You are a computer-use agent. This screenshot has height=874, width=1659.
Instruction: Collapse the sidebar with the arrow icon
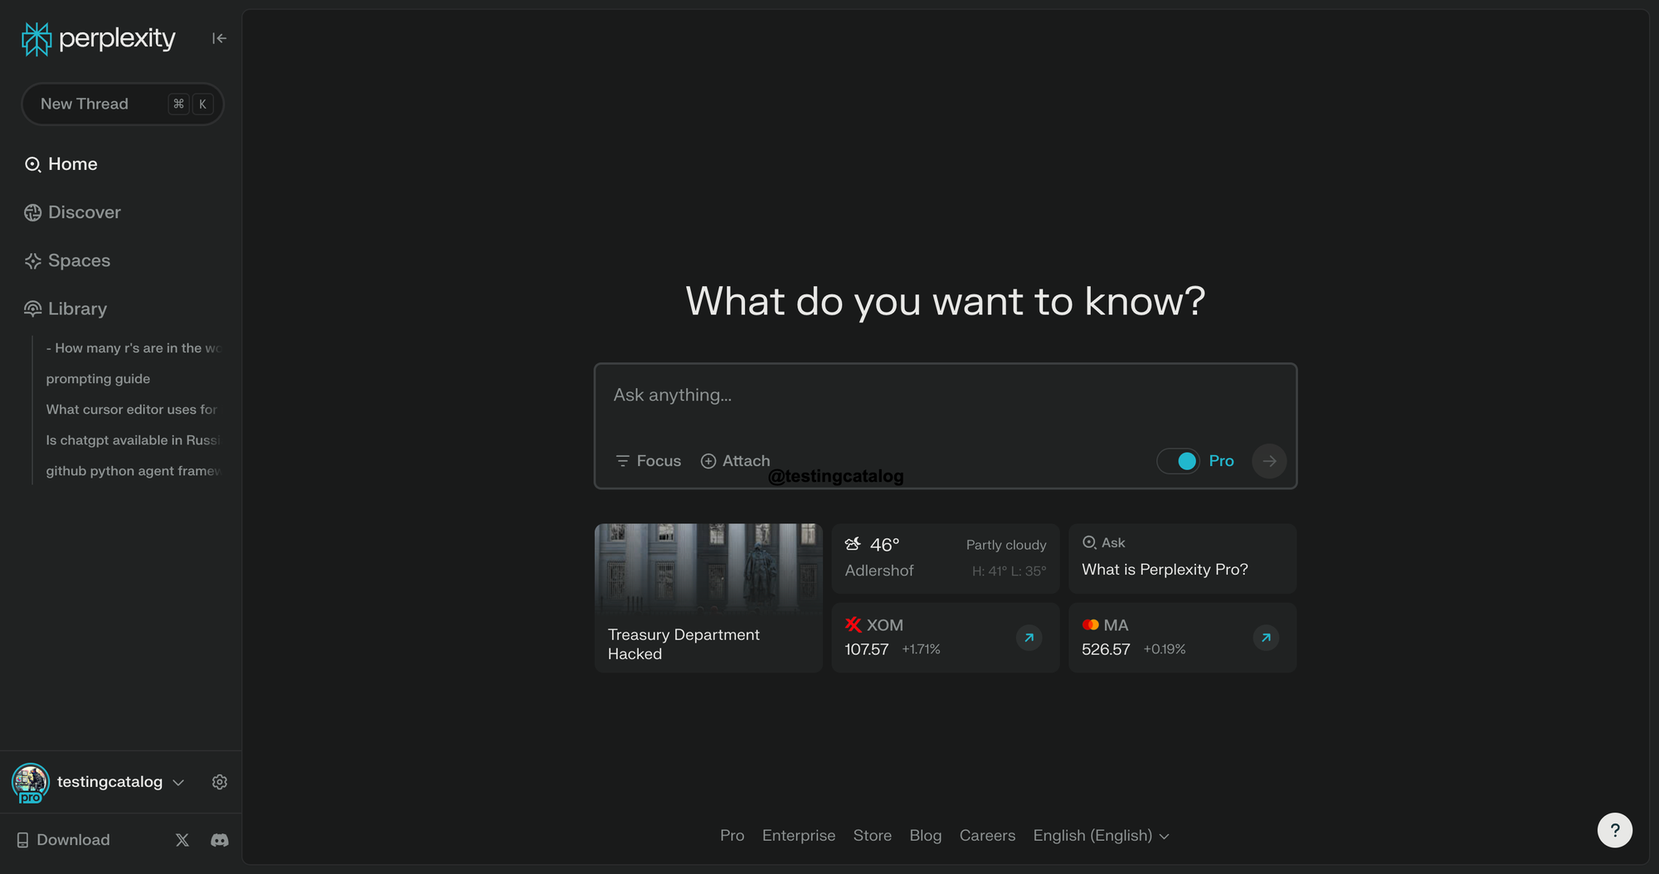218,38
